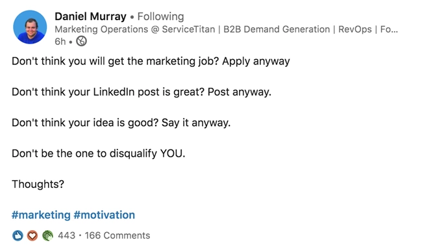Open the 443 reactions count
The height and width of the screenshot is (247, 422).
pyautogui.click(x=66, y=235)
